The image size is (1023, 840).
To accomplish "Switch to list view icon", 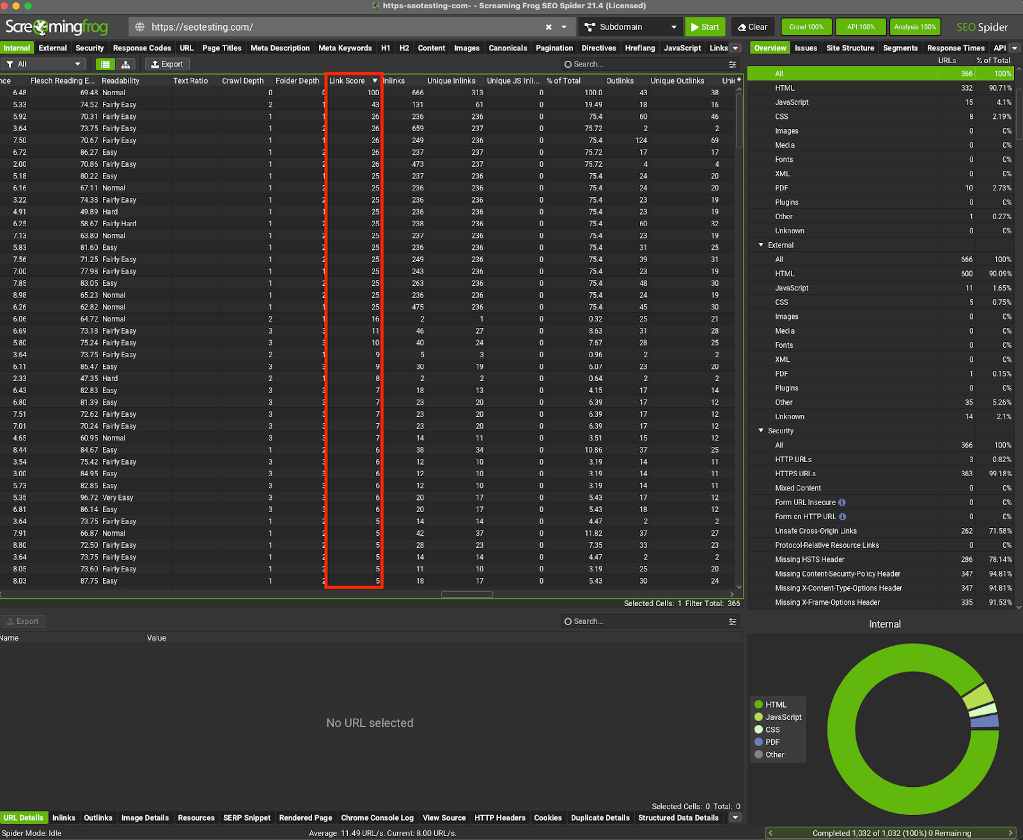I will point(105,65).
